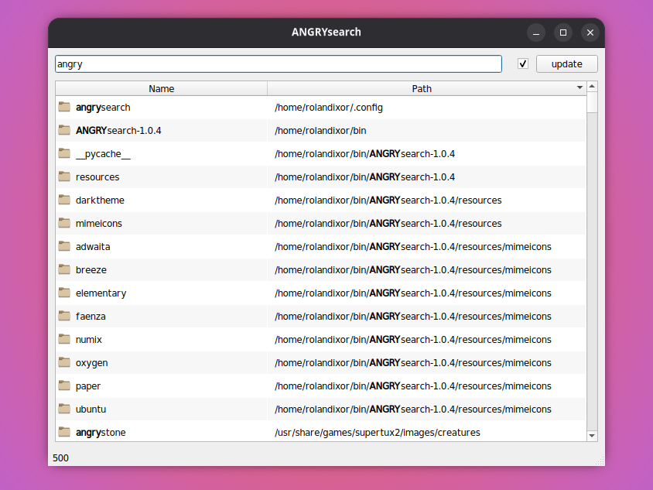Click inside the search field
This screenshot has height=490, width=653.
tap(279, 63)
